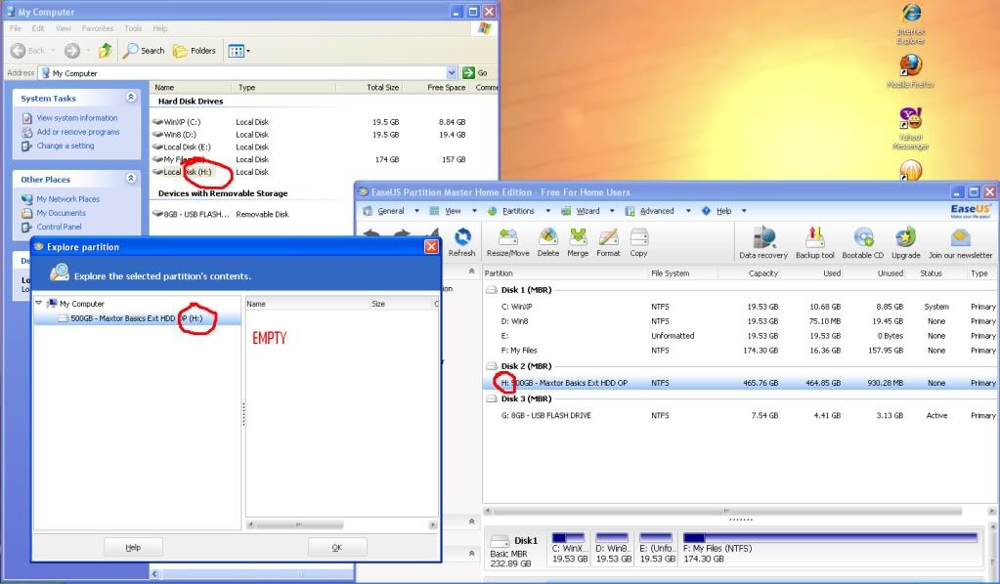Select the D: Win8 partition row in EaseUS
Screen dimensions: 1000x584
740,321
